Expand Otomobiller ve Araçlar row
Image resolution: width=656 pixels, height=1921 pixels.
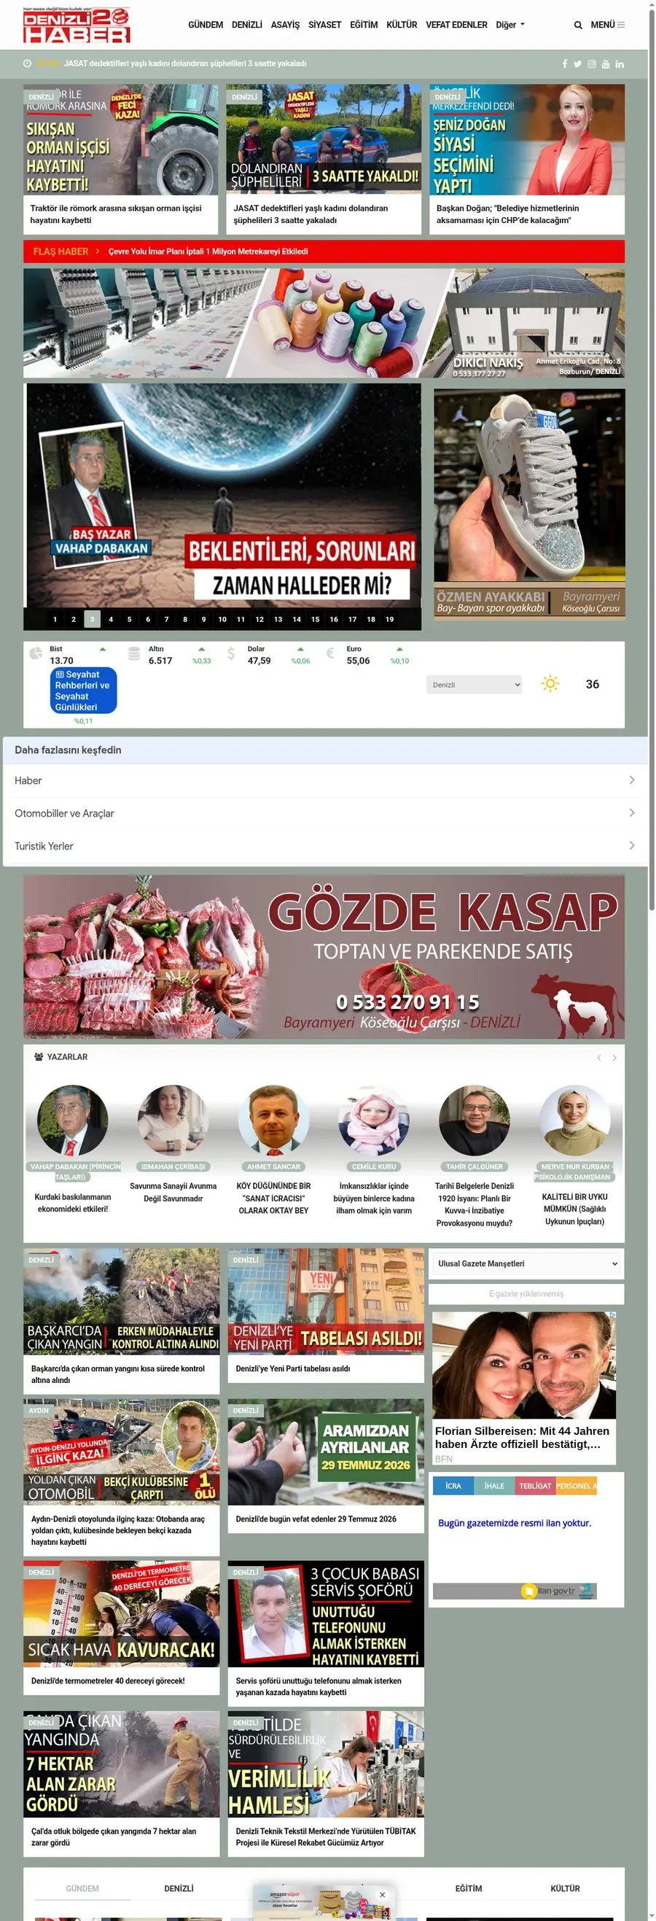click(x=325, y=813)
